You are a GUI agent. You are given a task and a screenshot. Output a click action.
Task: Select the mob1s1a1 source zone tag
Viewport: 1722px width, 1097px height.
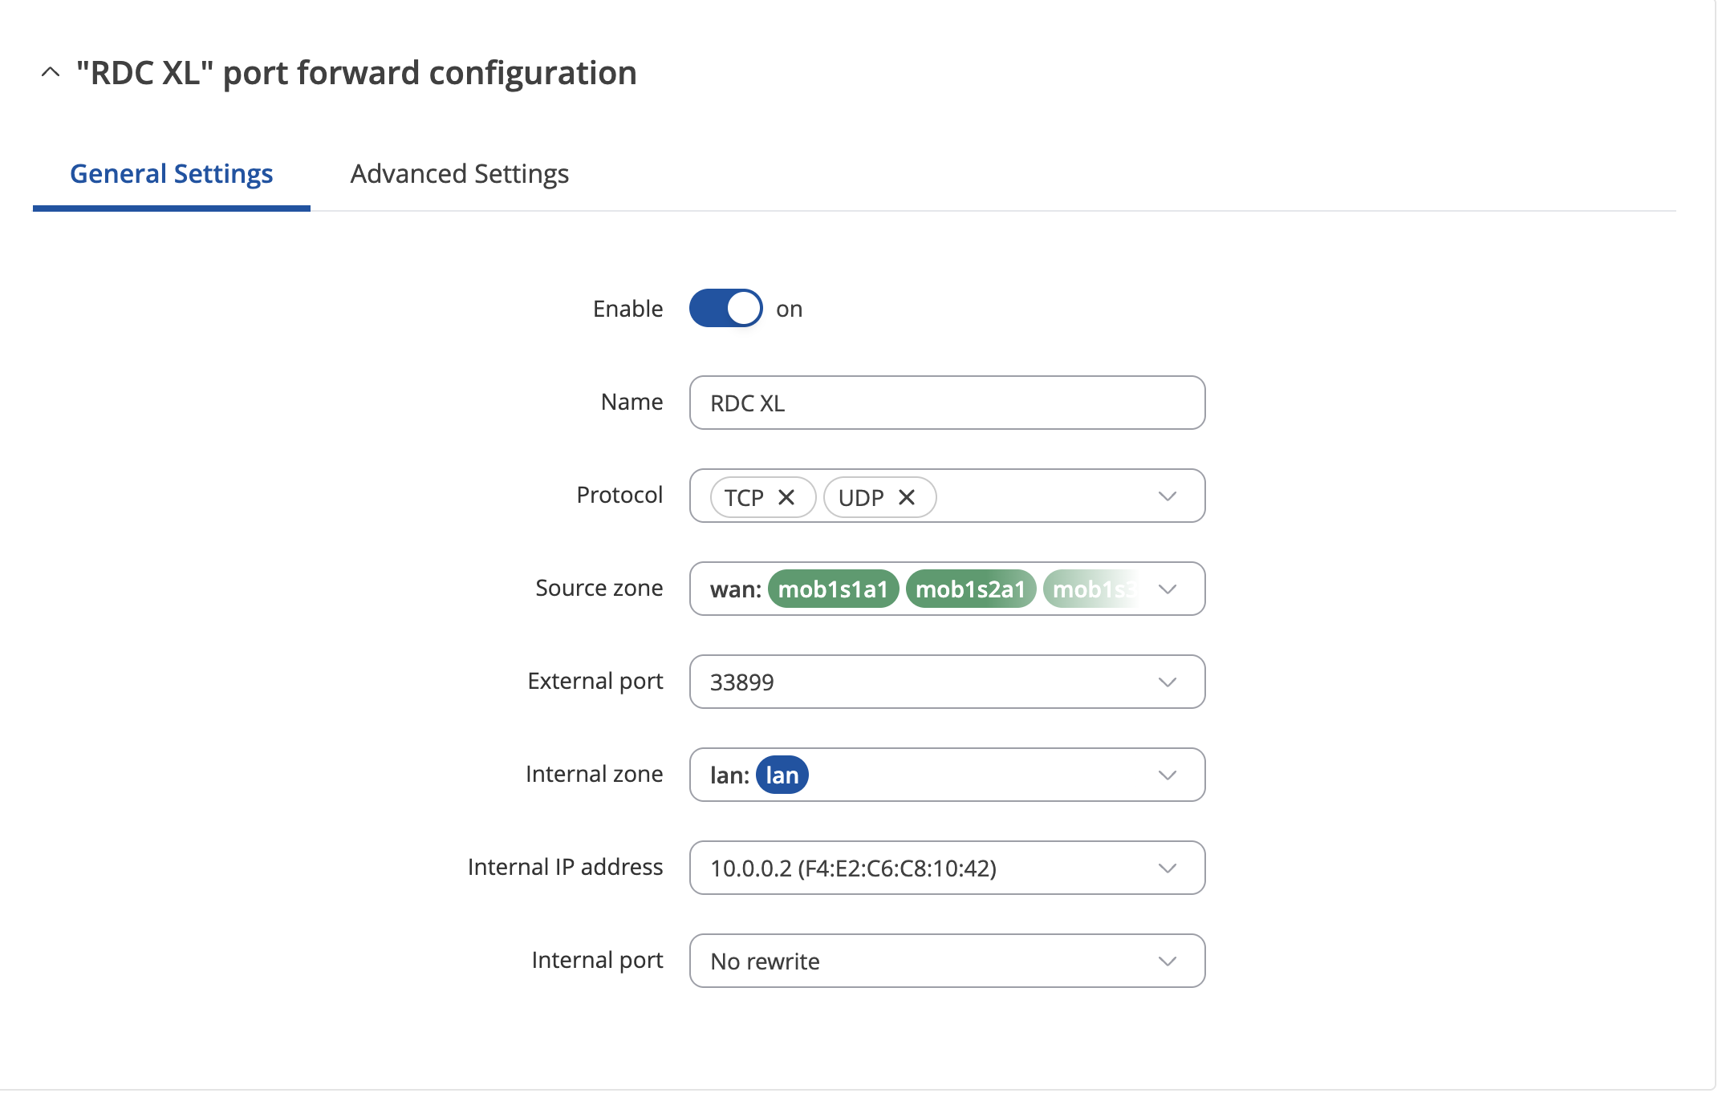pyautogui.click(x=833, y=589)
